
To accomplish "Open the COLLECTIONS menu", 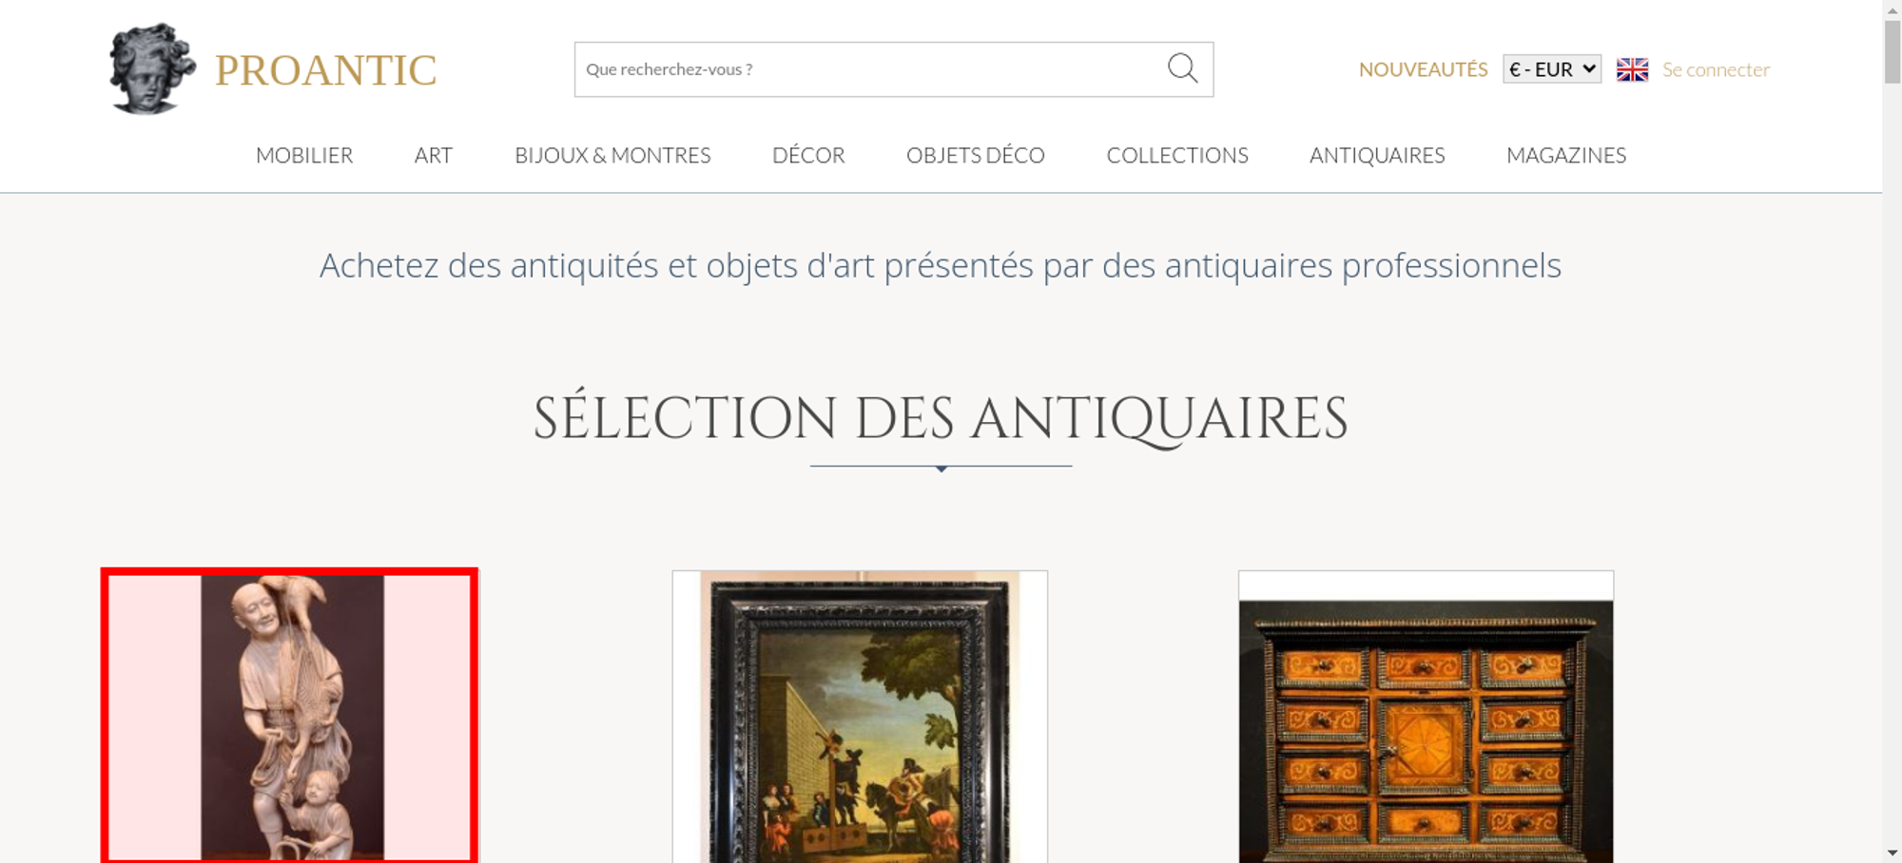I will [1177, 155].
